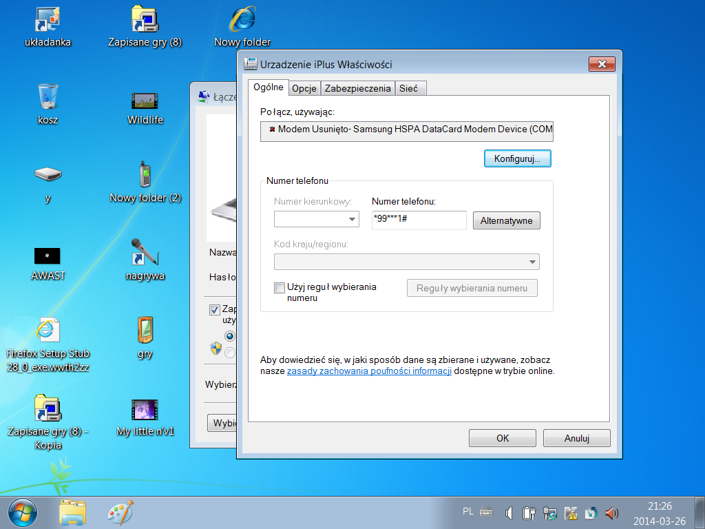Open the Windows Start menu

tap(23, 512)
